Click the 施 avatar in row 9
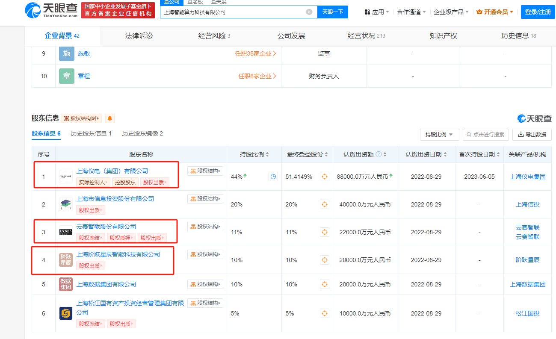556x339 pixels. tap(67, 53)
